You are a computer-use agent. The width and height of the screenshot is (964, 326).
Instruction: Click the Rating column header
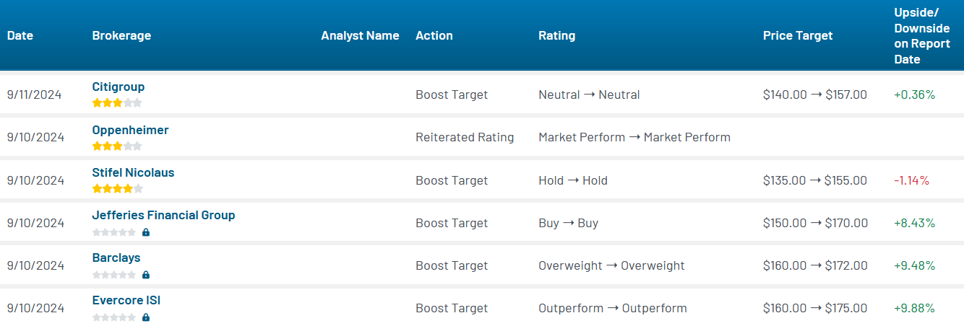(556, 35)
